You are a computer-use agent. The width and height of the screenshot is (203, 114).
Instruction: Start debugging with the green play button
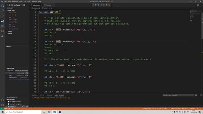click(10, 5)
